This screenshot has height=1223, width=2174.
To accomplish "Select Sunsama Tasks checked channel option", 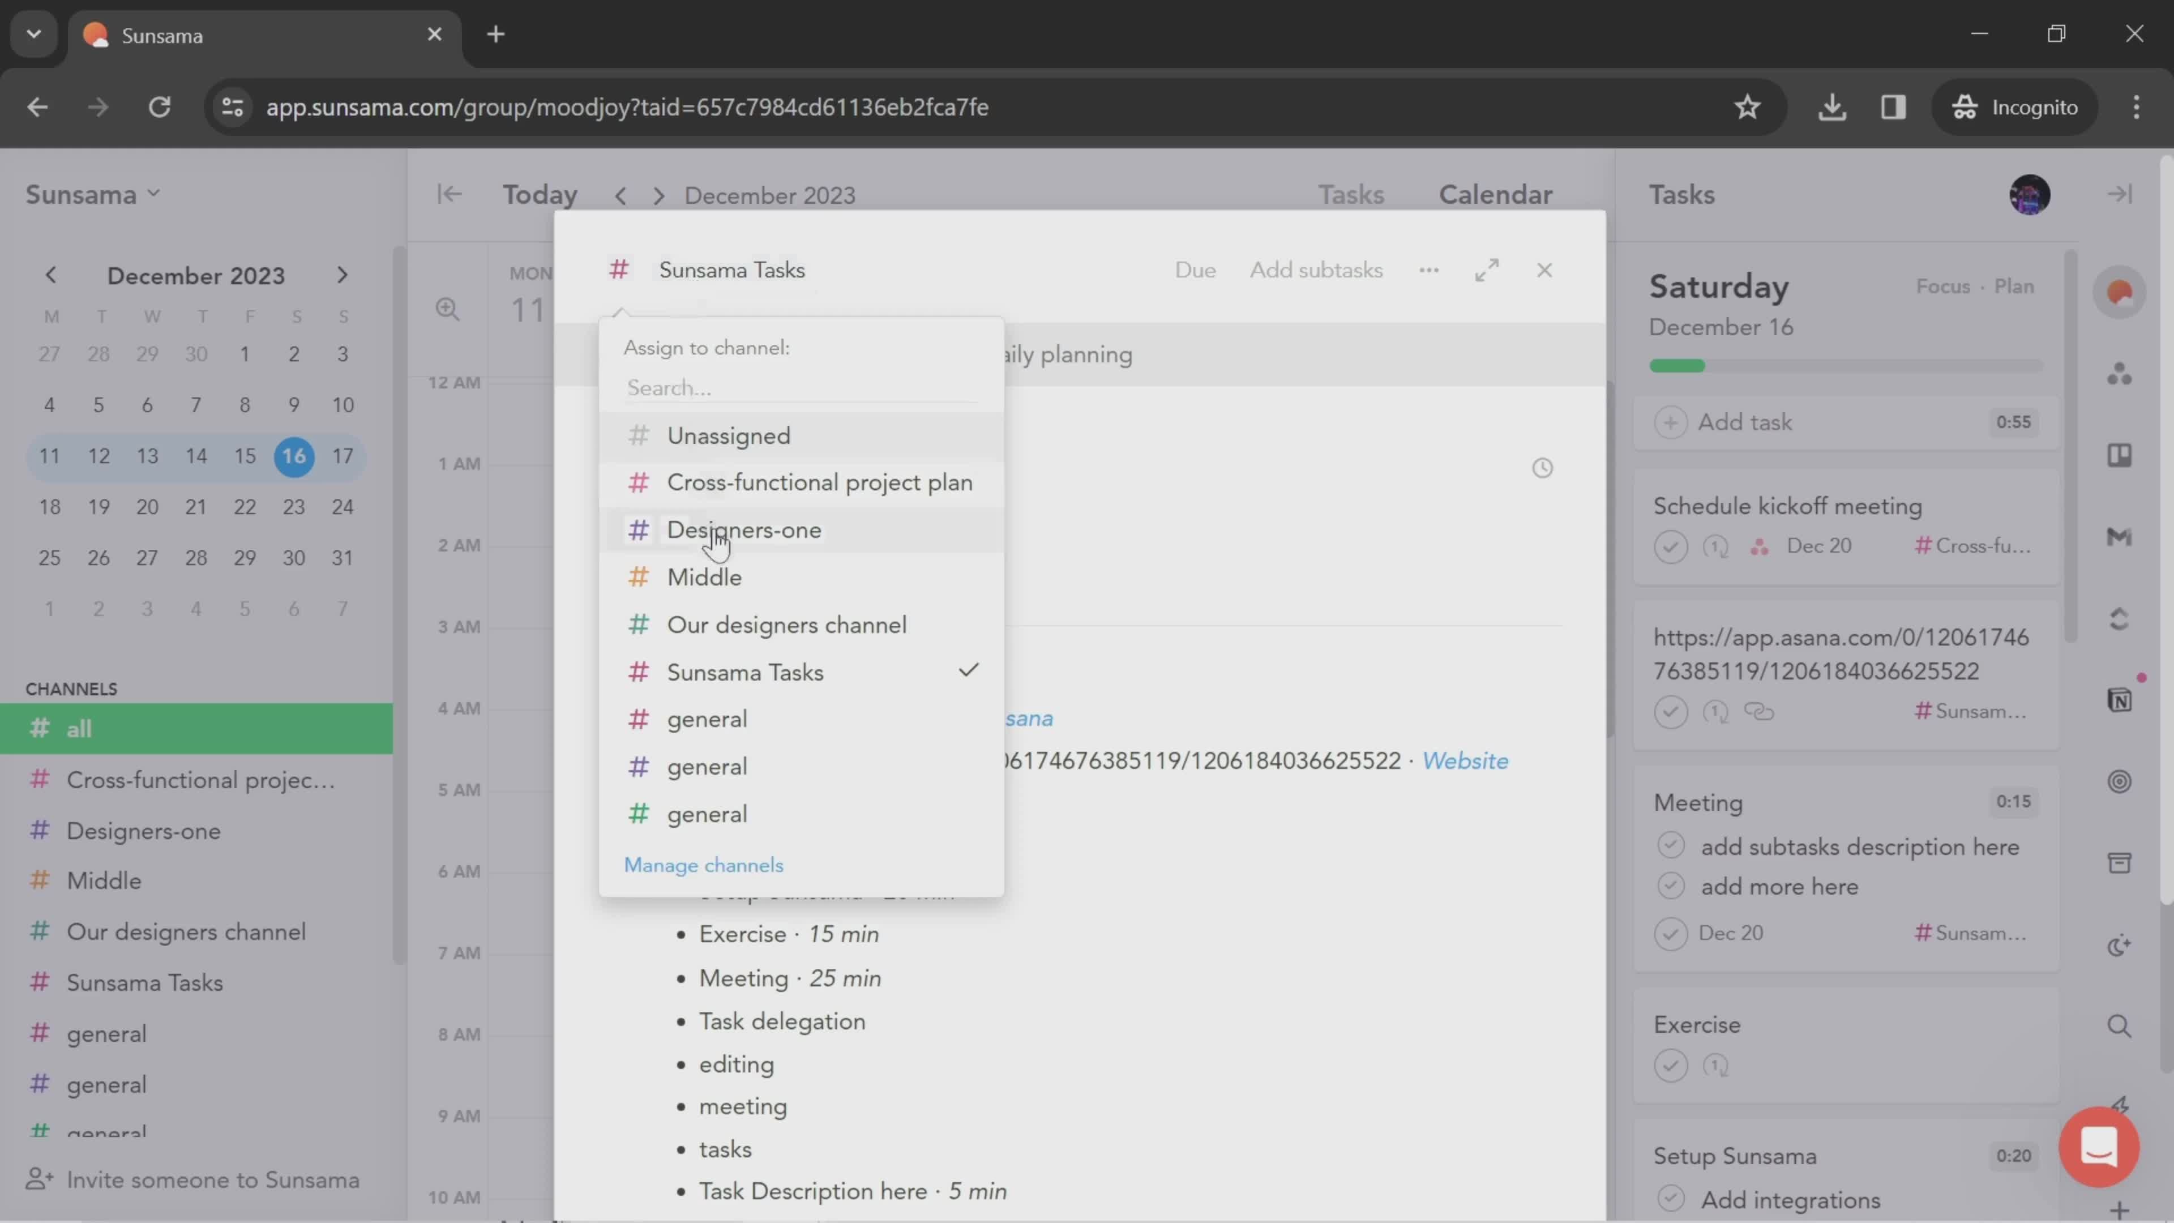I will click(x=801, y=673).
